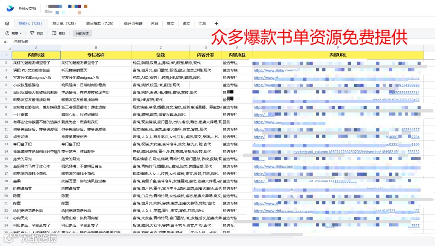Switch to the 爽文 sheet tab

[170, 24]
